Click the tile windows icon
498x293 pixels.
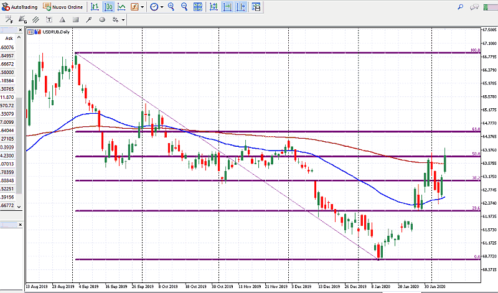point(198,7)
